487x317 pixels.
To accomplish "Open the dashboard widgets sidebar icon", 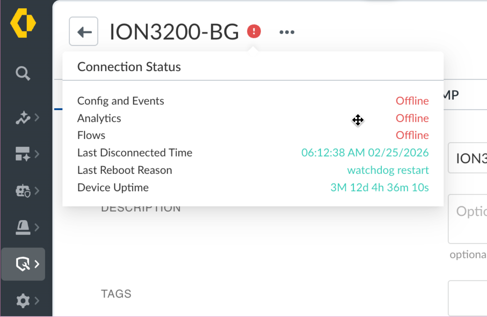I will [x=23, y=154].
